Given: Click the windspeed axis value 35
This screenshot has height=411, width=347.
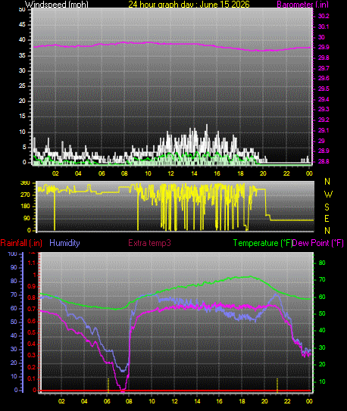Looking at the screenshot, I should 22,55.
